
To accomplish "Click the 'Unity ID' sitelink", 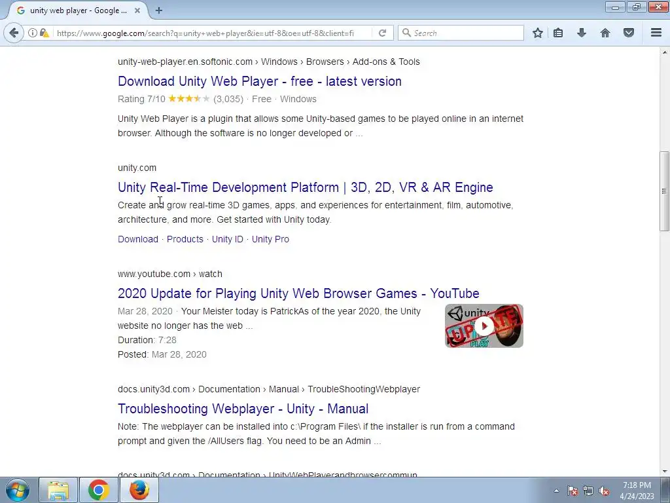I will point(227,239).
